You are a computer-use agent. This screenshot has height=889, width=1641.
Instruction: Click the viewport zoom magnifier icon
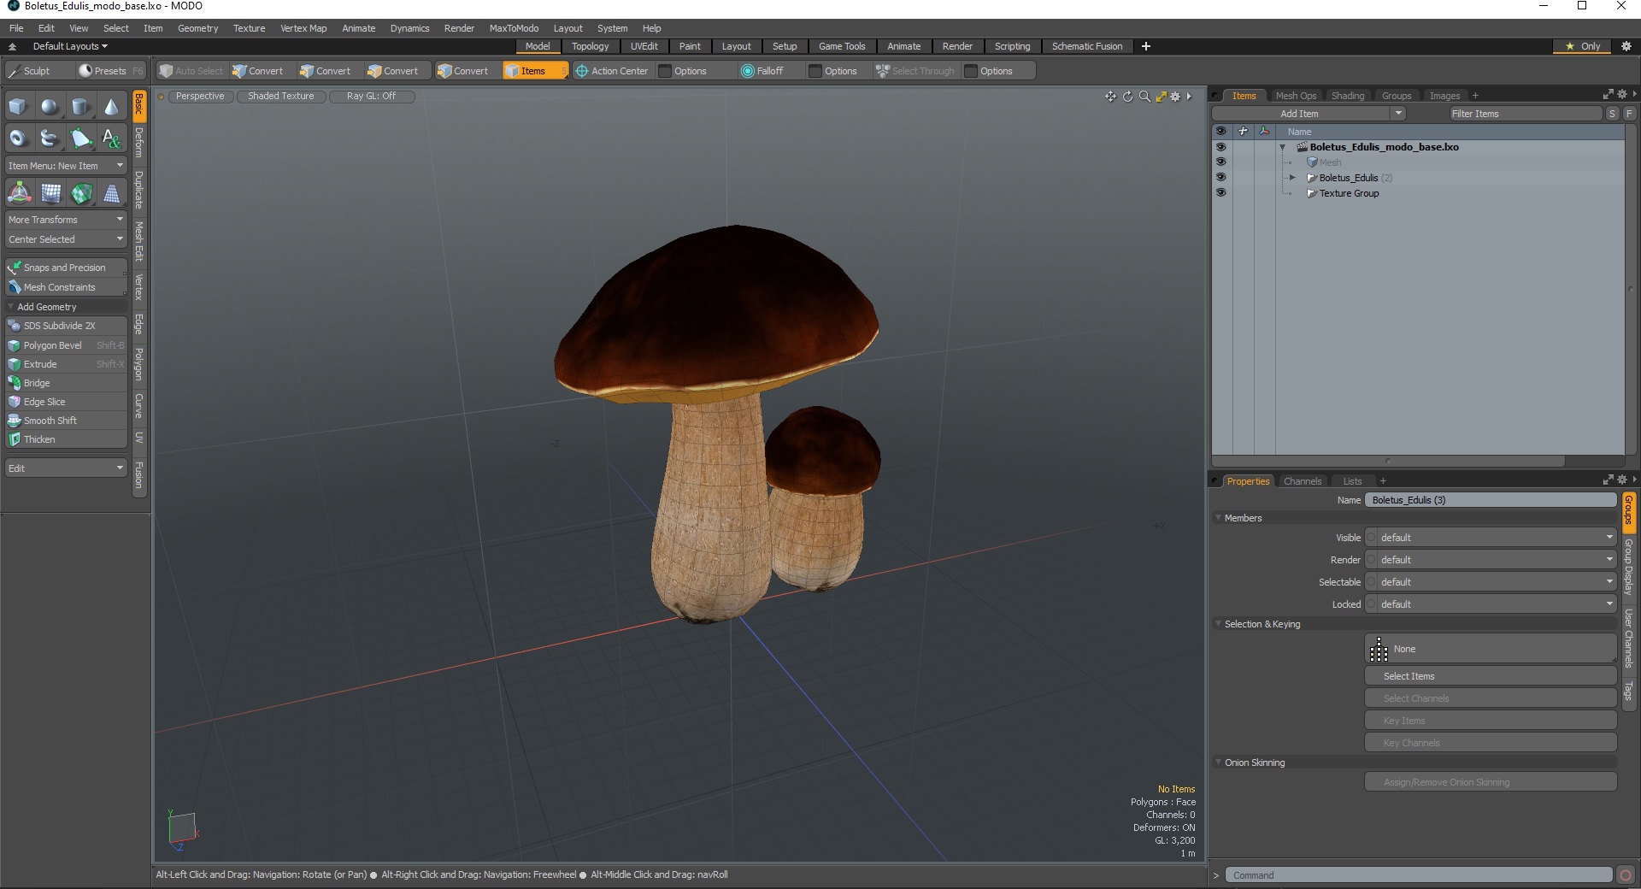[1144, 97]
